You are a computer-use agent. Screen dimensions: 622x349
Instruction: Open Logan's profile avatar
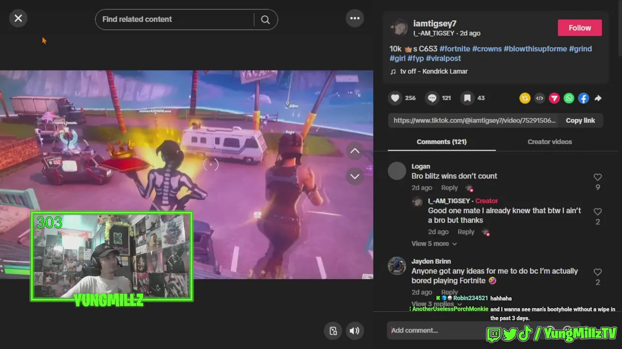point(397,171)
